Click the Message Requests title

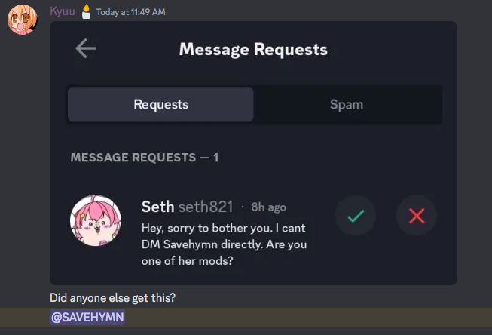253,49
